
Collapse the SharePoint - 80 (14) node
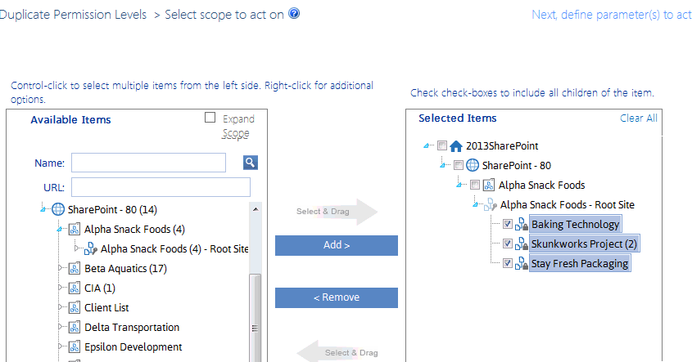(43, 210)
